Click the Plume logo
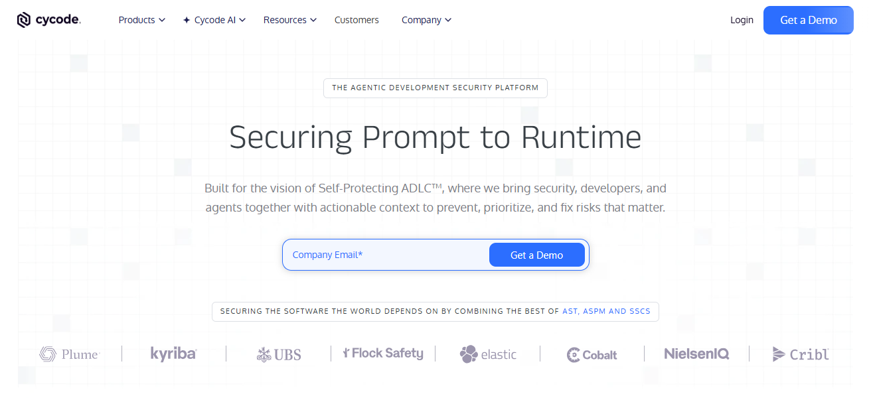Screen dimensions: 871x398 point(69,354)
